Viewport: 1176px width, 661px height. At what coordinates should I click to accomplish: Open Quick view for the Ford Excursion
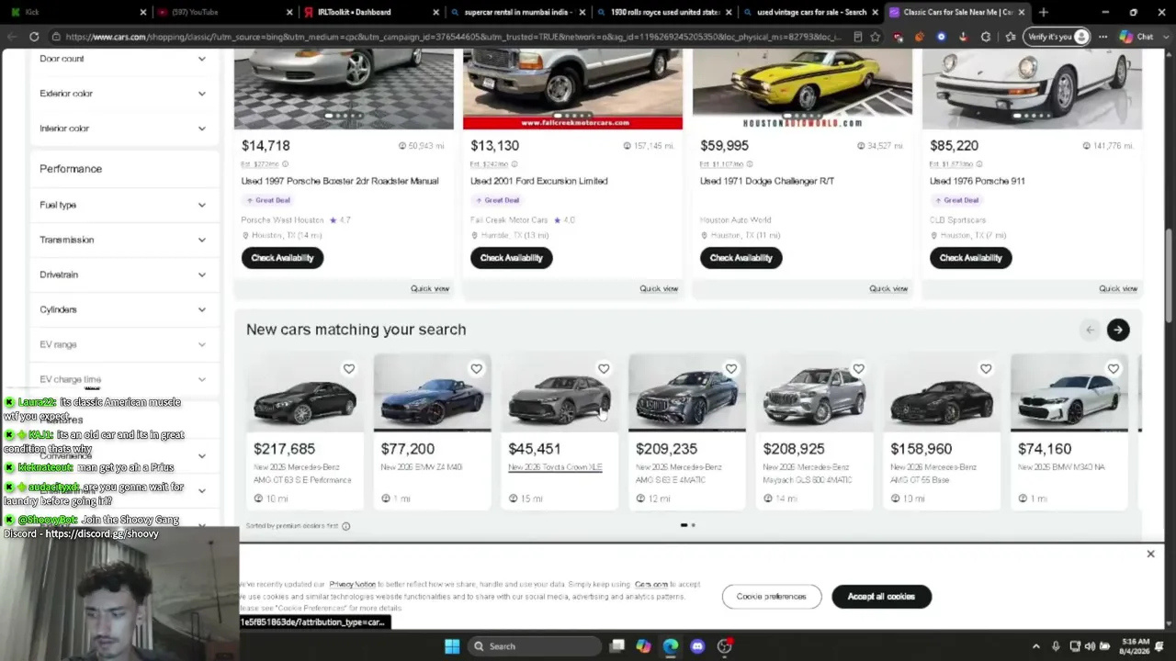click(x=659, y=288)
